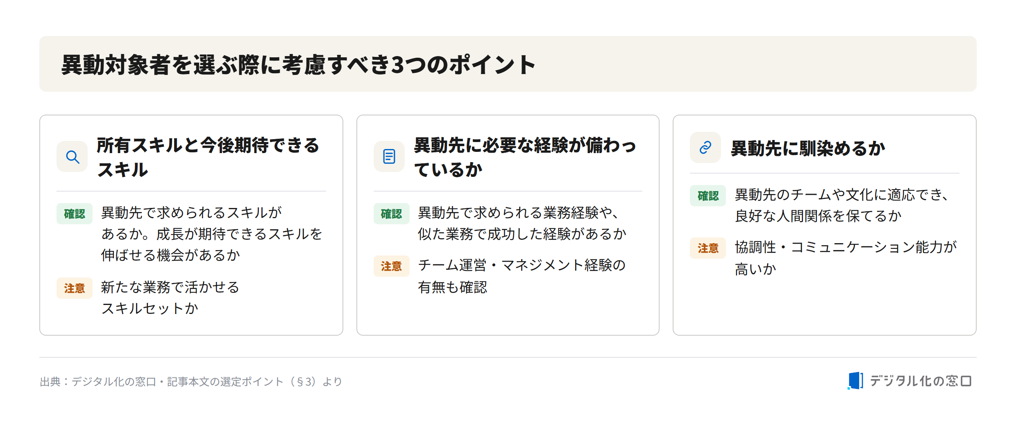Click the text チーム運営・マネジメント経験の有無も確認

522,276
